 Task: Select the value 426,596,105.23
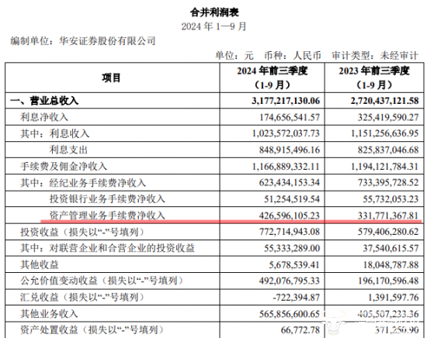tap(290, 216)
